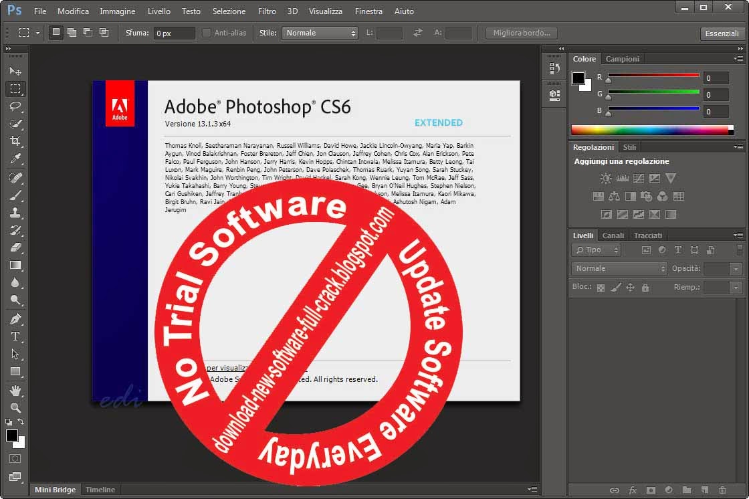Select the Eyedropper tool
Image resolution: width=749 pixels, height=499 pixels.
[15, 159]
